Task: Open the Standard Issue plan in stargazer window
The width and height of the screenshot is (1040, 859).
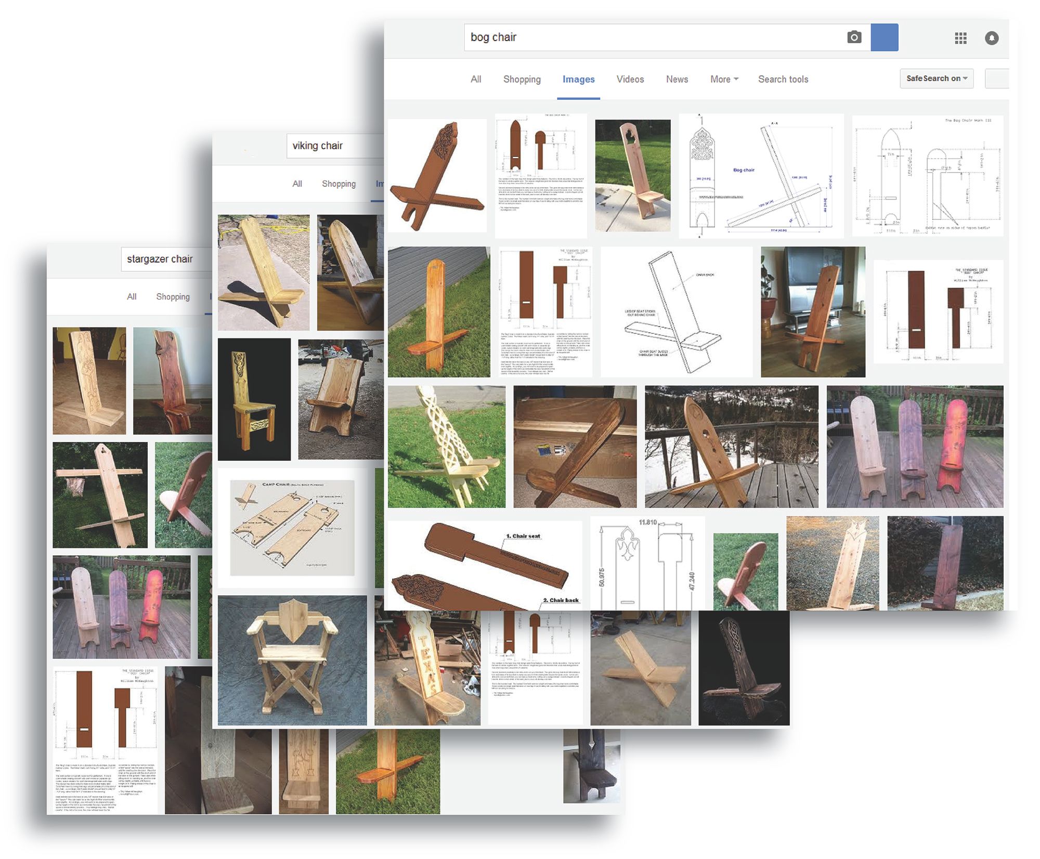Action: (x=106, y=740)
